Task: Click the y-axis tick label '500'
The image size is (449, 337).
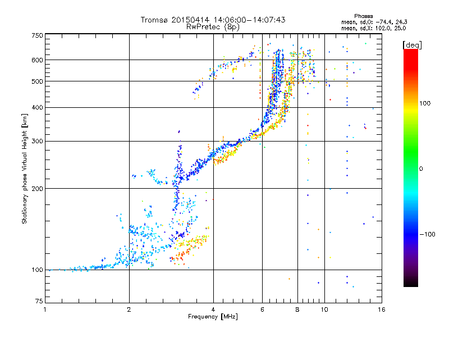Action: [37, 81]
